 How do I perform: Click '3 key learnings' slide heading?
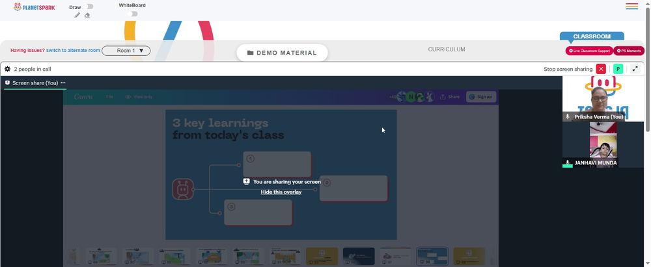point(221,123)
